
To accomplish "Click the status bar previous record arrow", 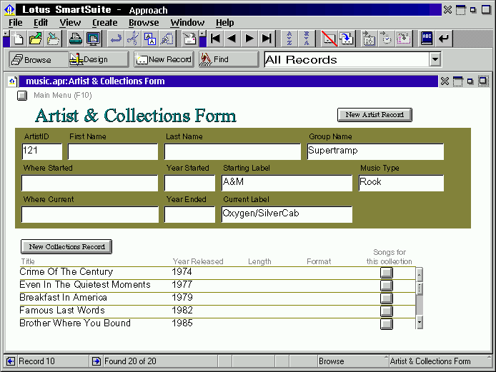I will [11, 361].
